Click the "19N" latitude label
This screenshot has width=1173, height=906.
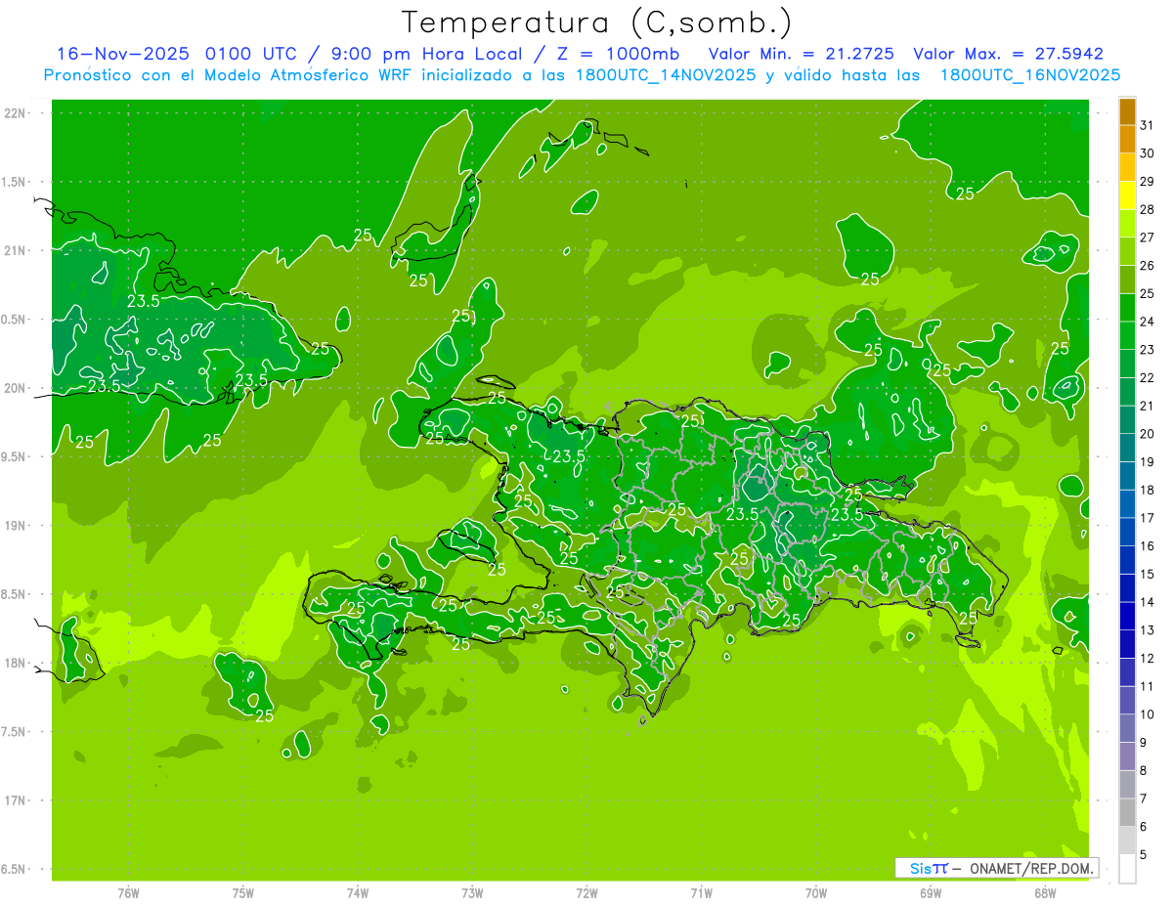click(x=15, y=526)
